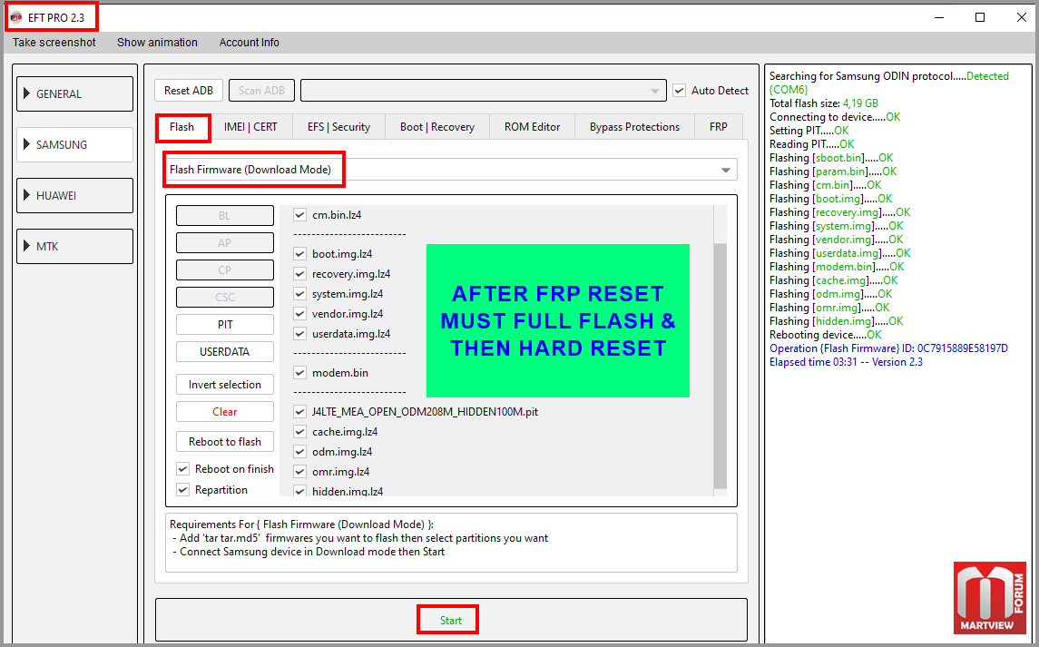This screenshot has height=647, width=1039.
Task: Uncheck odm.img.lz4 partition
Action: pyautogui.click(x=300, y=451)
